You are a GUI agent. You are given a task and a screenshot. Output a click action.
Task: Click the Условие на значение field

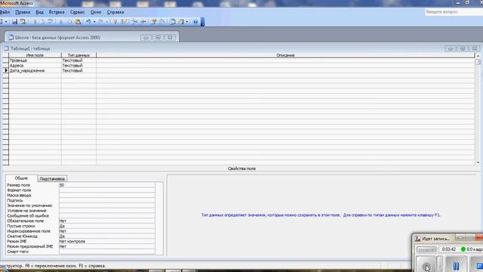[x=107, y=211]
